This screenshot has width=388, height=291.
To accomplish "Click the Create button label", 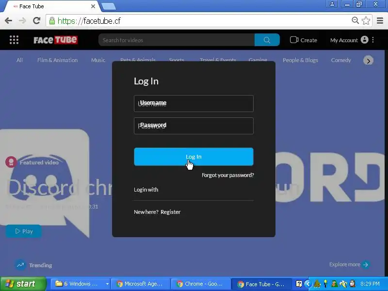I will 308,40.
